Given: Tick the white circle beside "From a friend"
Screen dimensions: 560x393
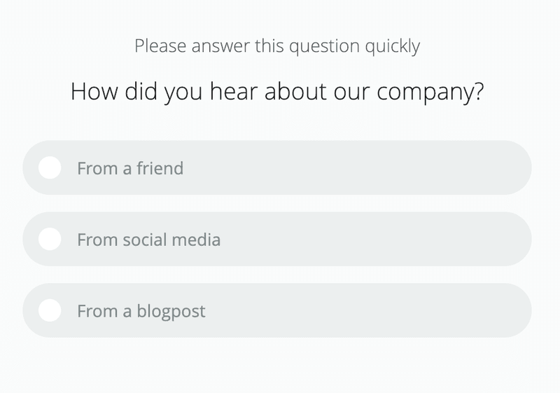Looking at the screenshot, I should (50, 168).
